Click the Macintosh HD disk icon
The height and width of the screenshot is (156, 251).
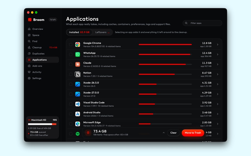[x=29, y=120]
